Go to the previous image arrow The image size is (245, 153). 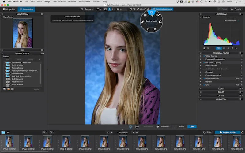pos(111,132)
